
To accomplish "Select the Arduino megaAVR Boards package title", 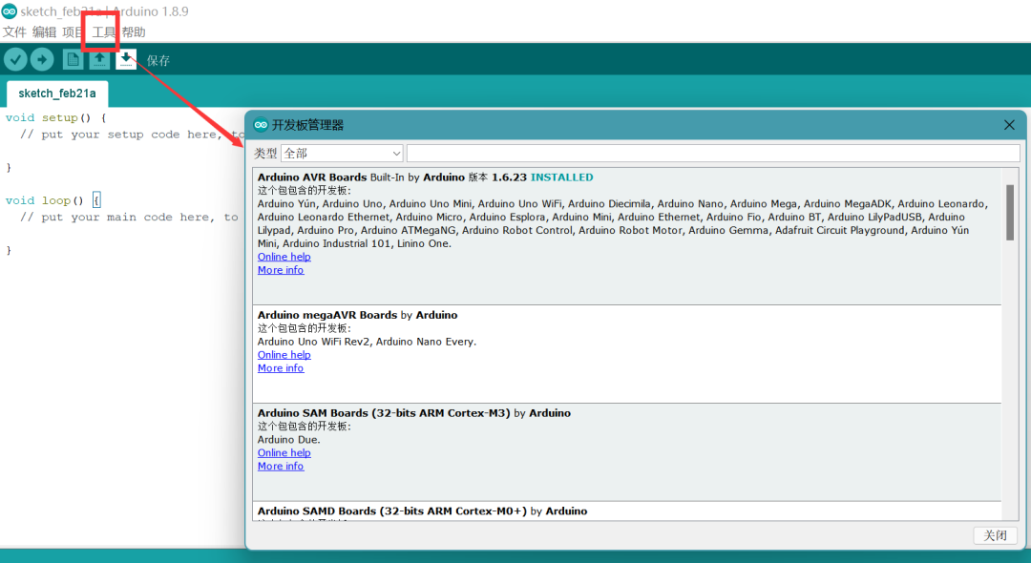I will coord(327,315).
